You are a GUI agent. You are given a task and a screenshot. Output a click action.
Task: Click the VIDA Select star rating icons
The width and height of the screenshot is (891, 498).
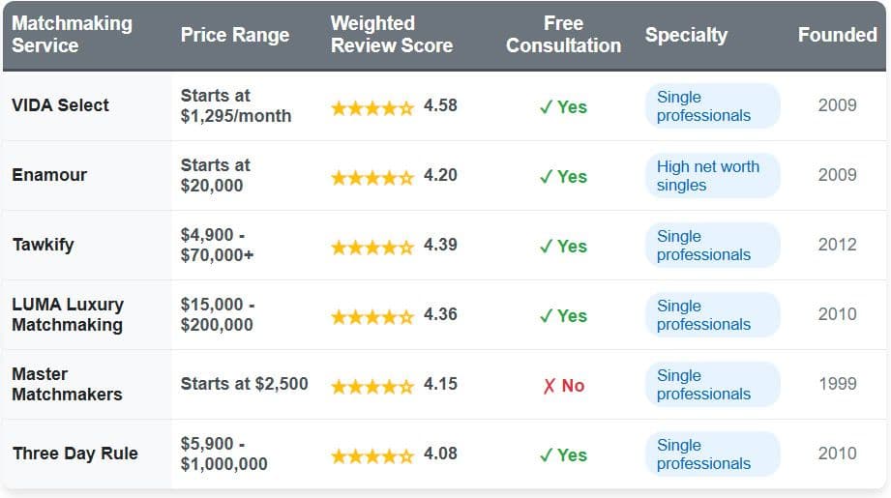click(372, 107)
